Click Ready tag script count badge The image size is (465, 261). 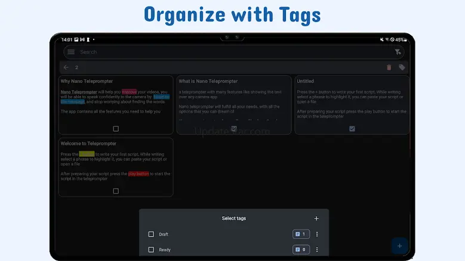coord(301,250)
